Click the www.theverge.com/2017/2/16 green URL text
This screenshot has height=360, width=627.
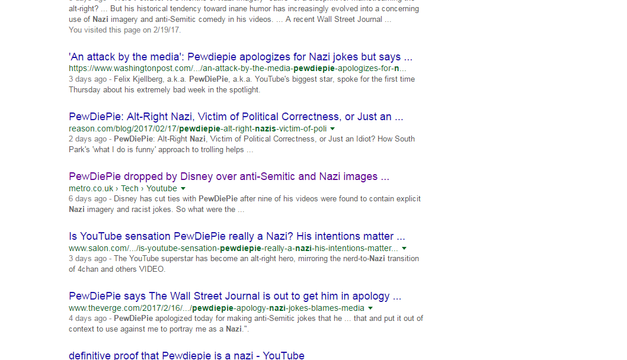(216, 308)
